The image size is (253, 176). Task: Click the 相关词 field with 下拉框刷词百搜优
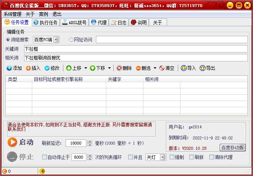(x=136, y=58)
